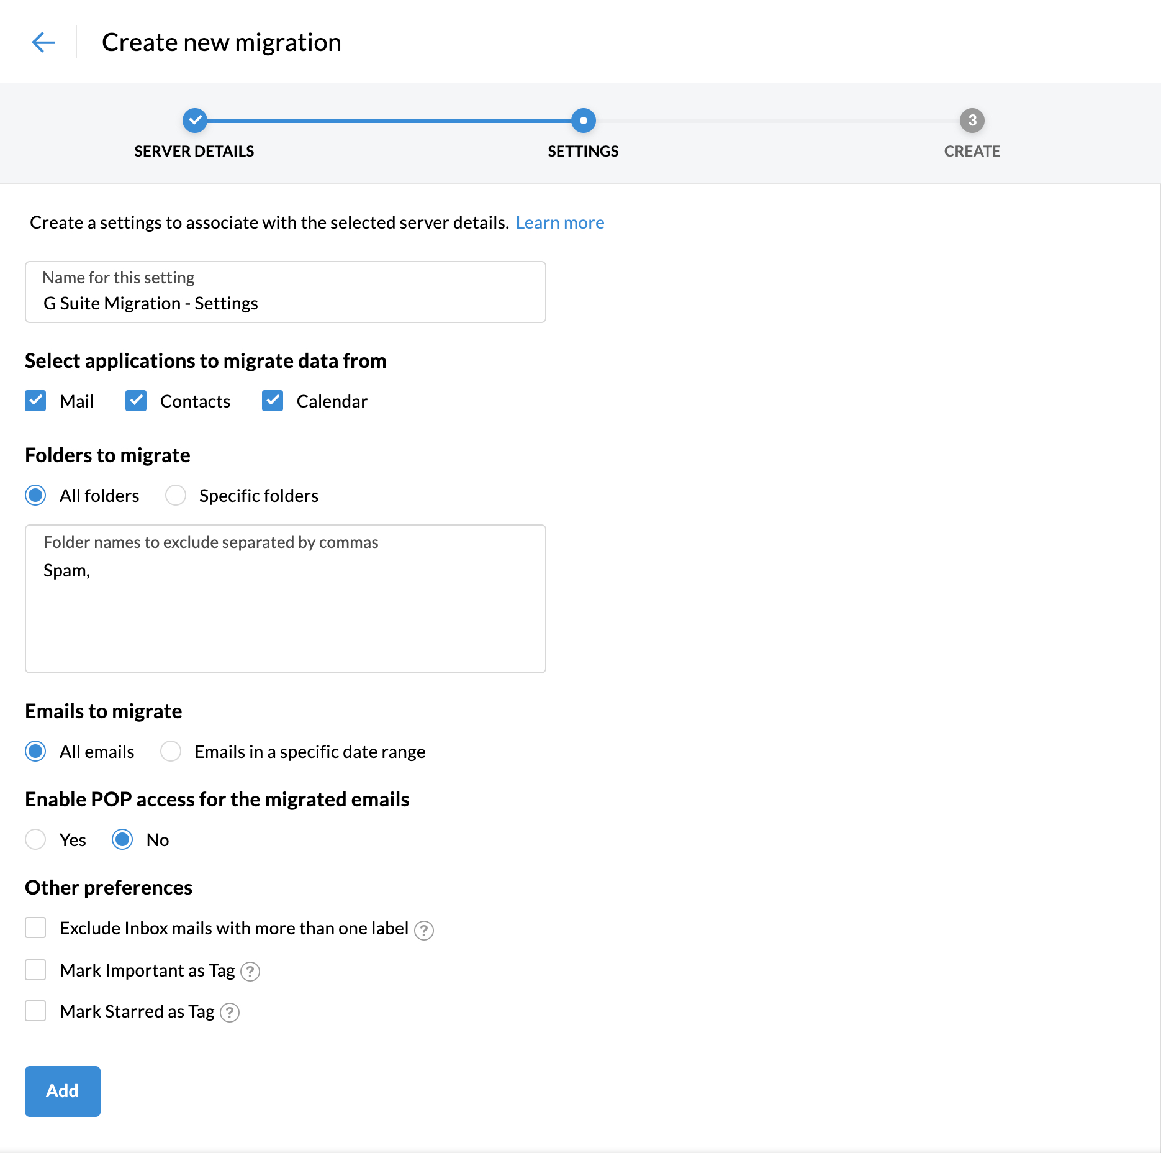Go back using the back arrow
1161x1153 pixels.
click(42, 42)
